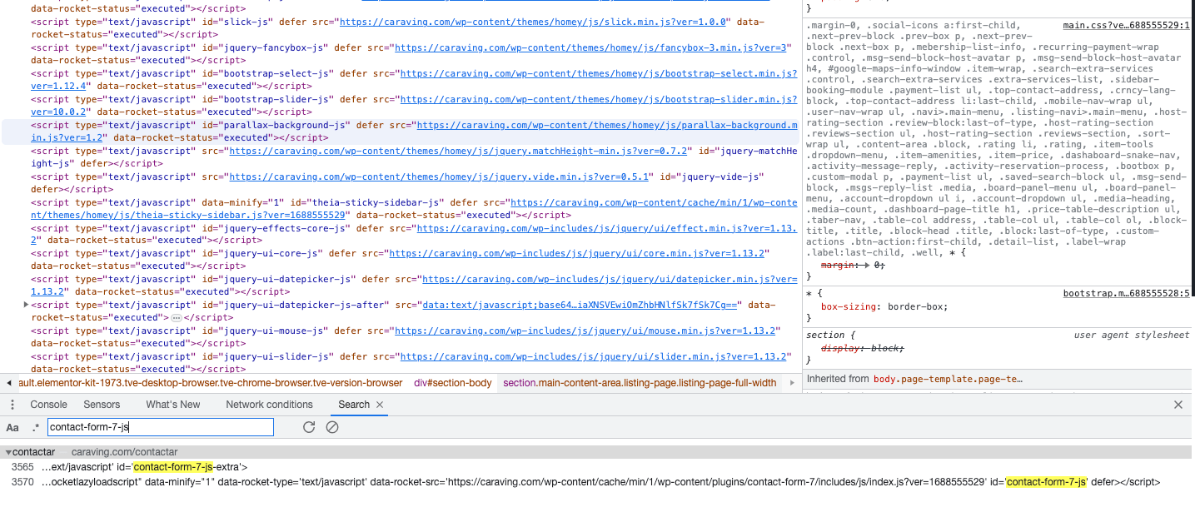
Task: Open the fancybox-3.min.js script link
Action: pyautogui.click(x=592, y=47)
